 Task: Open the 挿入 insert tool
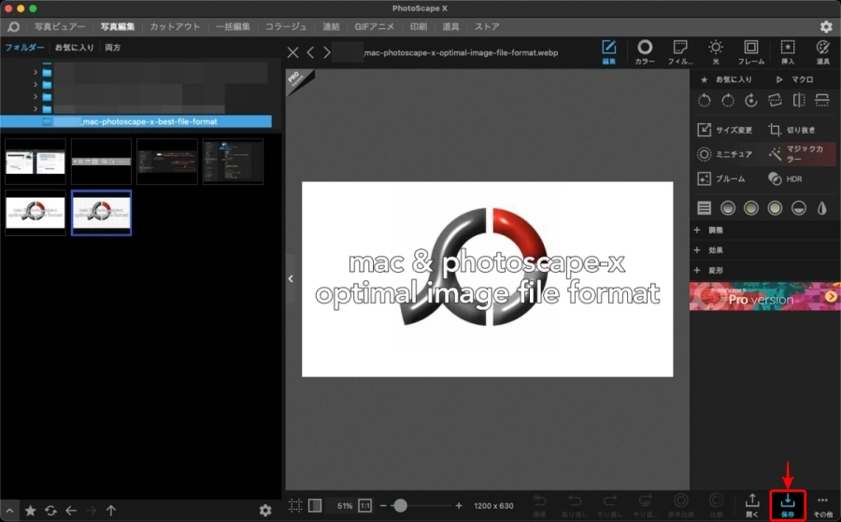(x=788, y=52)
